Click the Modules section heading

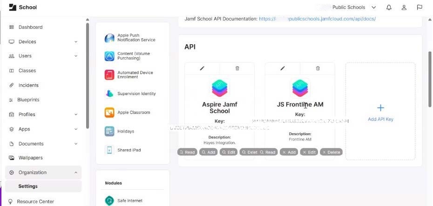coord(114,183)
